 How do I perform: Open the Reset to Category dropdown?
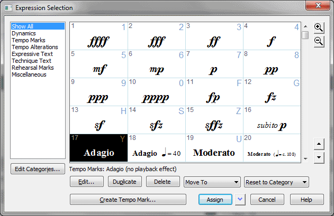(x=276, y=182)
